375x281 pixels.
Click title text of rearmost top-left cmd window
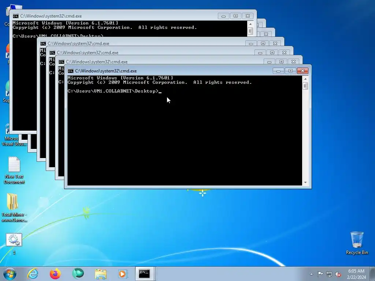click(51, 16)
